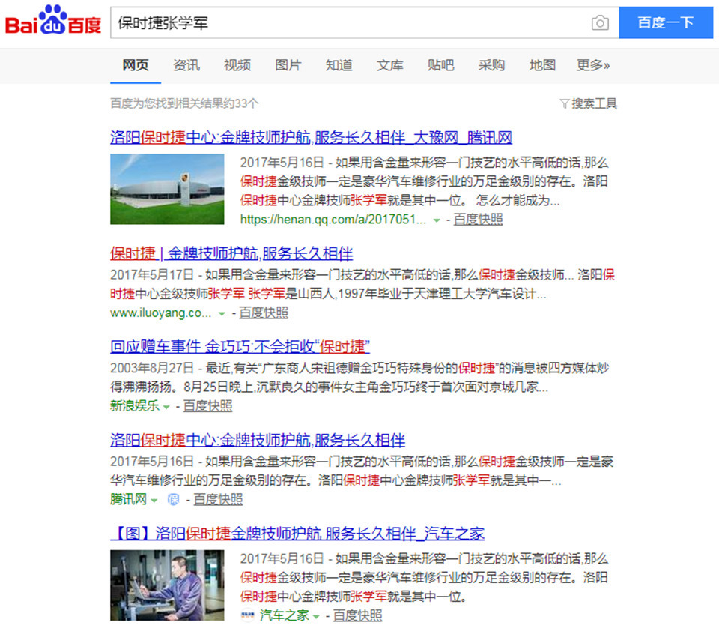
Task: Expand dropdown after henan.qq.com URL
Action: [437, 221]
